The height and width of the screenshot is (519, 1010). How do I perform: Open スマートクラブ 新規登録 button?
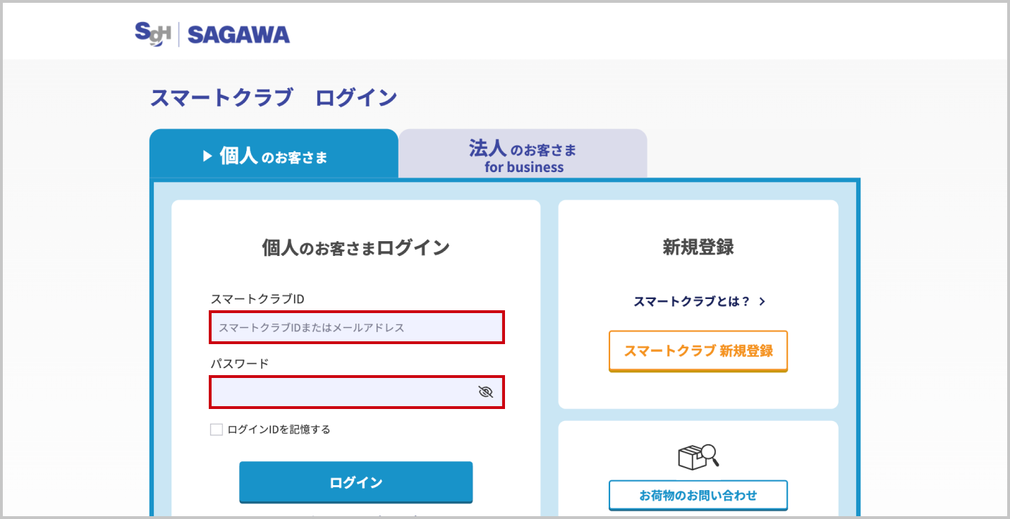[698, 351]
